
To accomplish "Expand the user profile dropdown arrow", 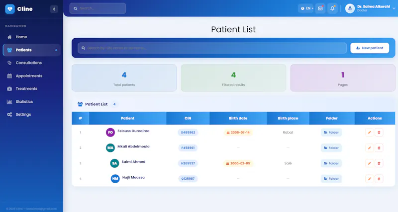I will 394,8.
